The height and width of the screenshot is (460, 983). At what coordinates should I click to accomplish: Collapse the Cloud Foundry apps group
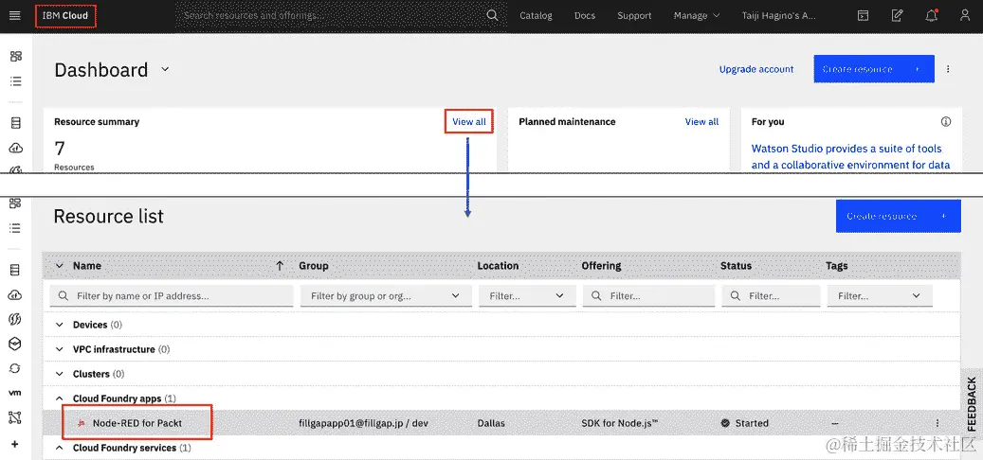tap(60, 398)
